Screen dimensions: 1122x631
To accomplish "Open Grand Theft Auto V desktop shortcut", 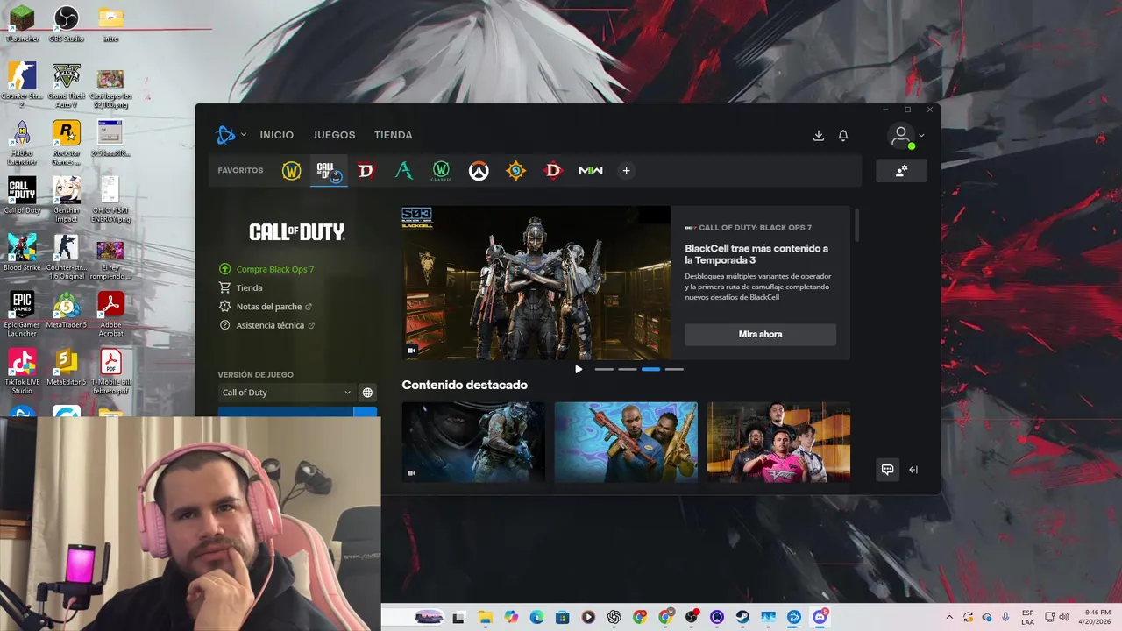I will point(67,86).
